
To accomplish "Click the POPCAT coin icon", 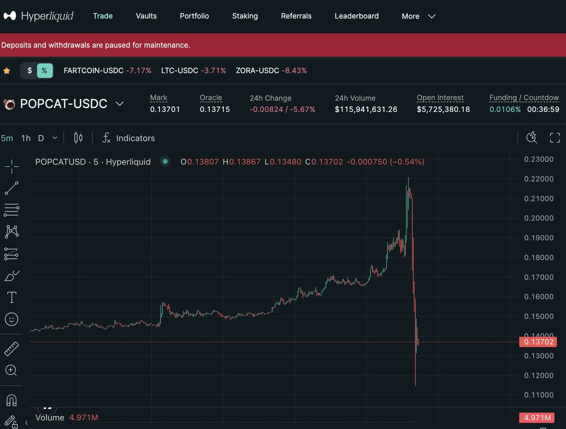I will [9, 104].
